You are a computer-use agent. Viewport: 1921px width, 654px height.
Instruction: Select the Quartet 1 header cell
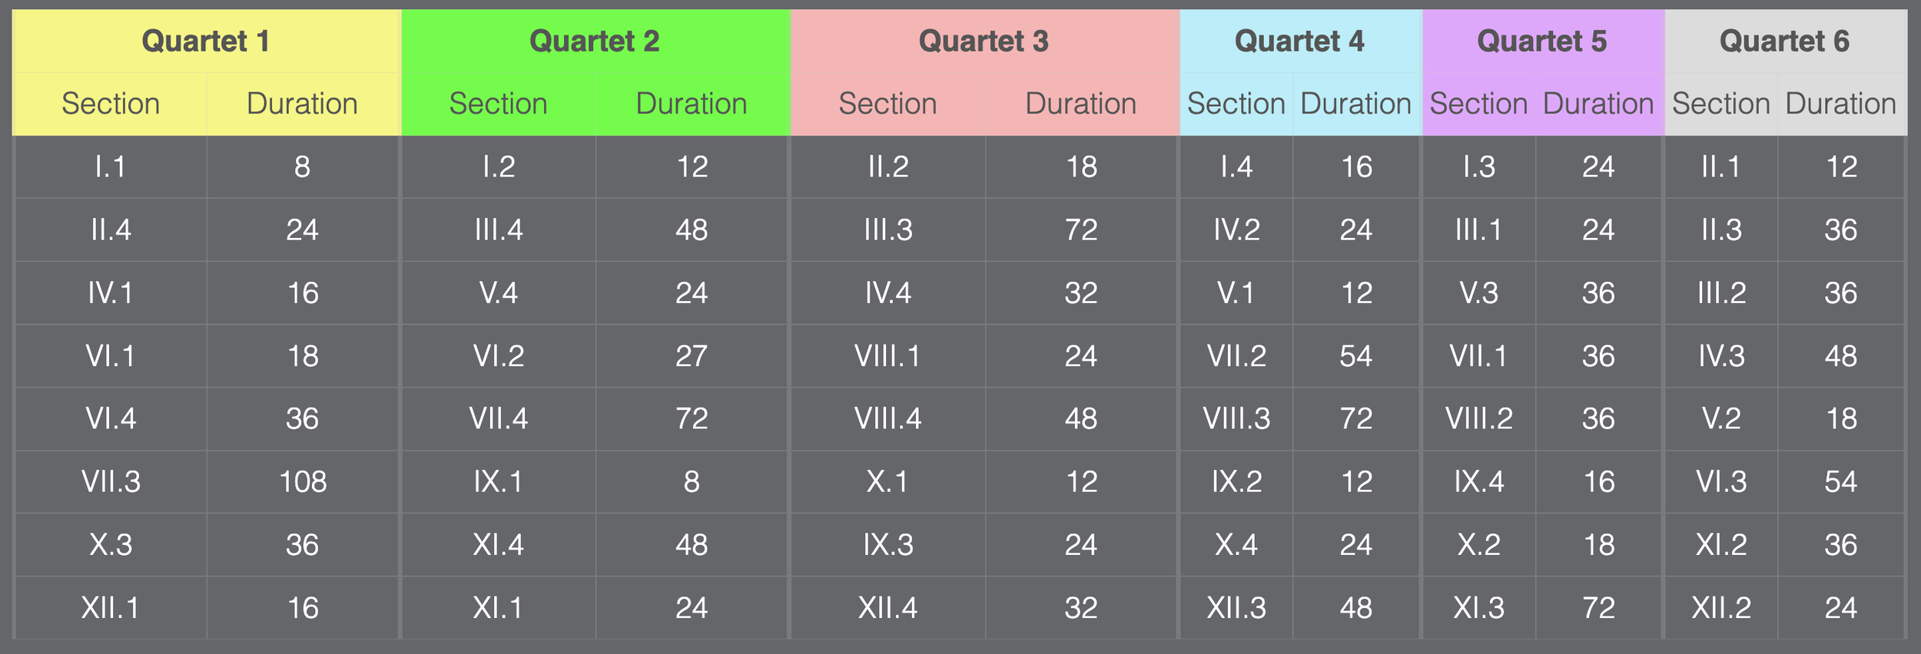(x=206, y=41)
